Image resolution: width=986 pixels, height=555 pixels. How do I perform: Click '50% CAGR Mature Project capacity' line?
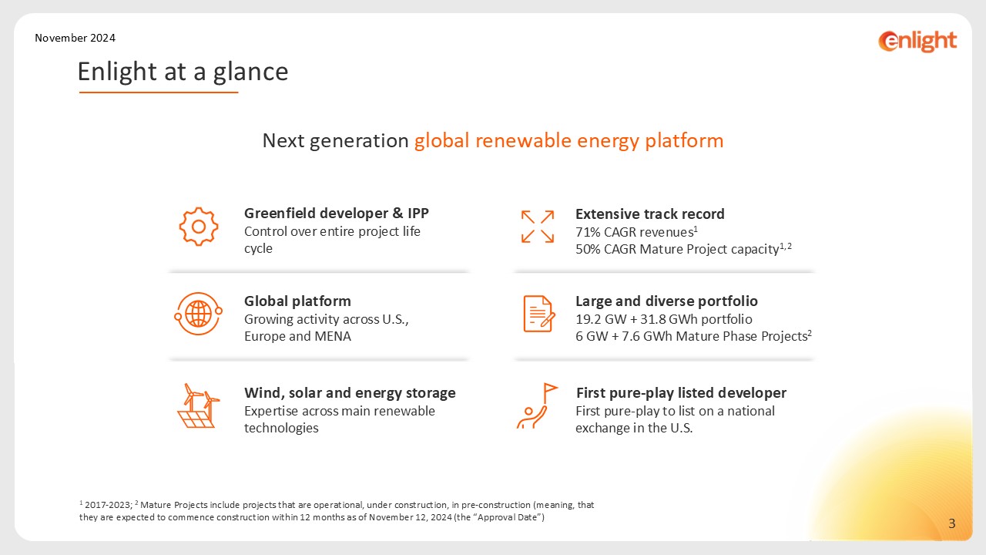pos(684,249)
